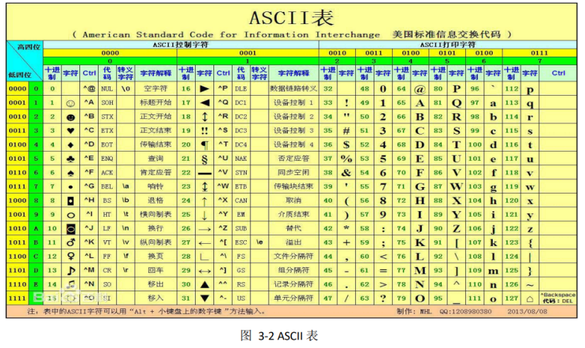Click the '^Z' Ctrl cell
This screenshot has height=348, width=585.
point(223,228)
